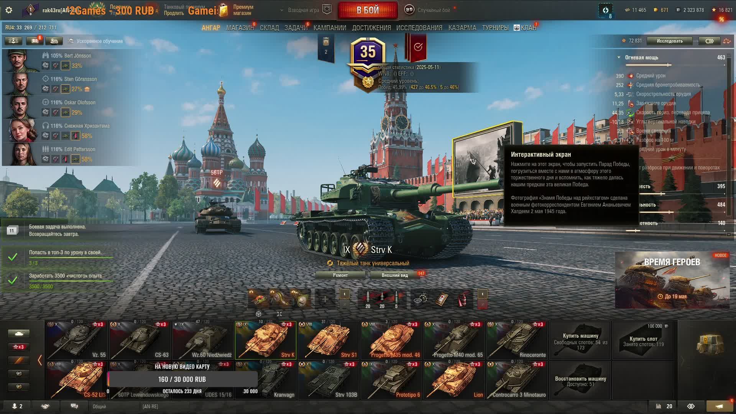Open the repair kit consumable slot

421,299
